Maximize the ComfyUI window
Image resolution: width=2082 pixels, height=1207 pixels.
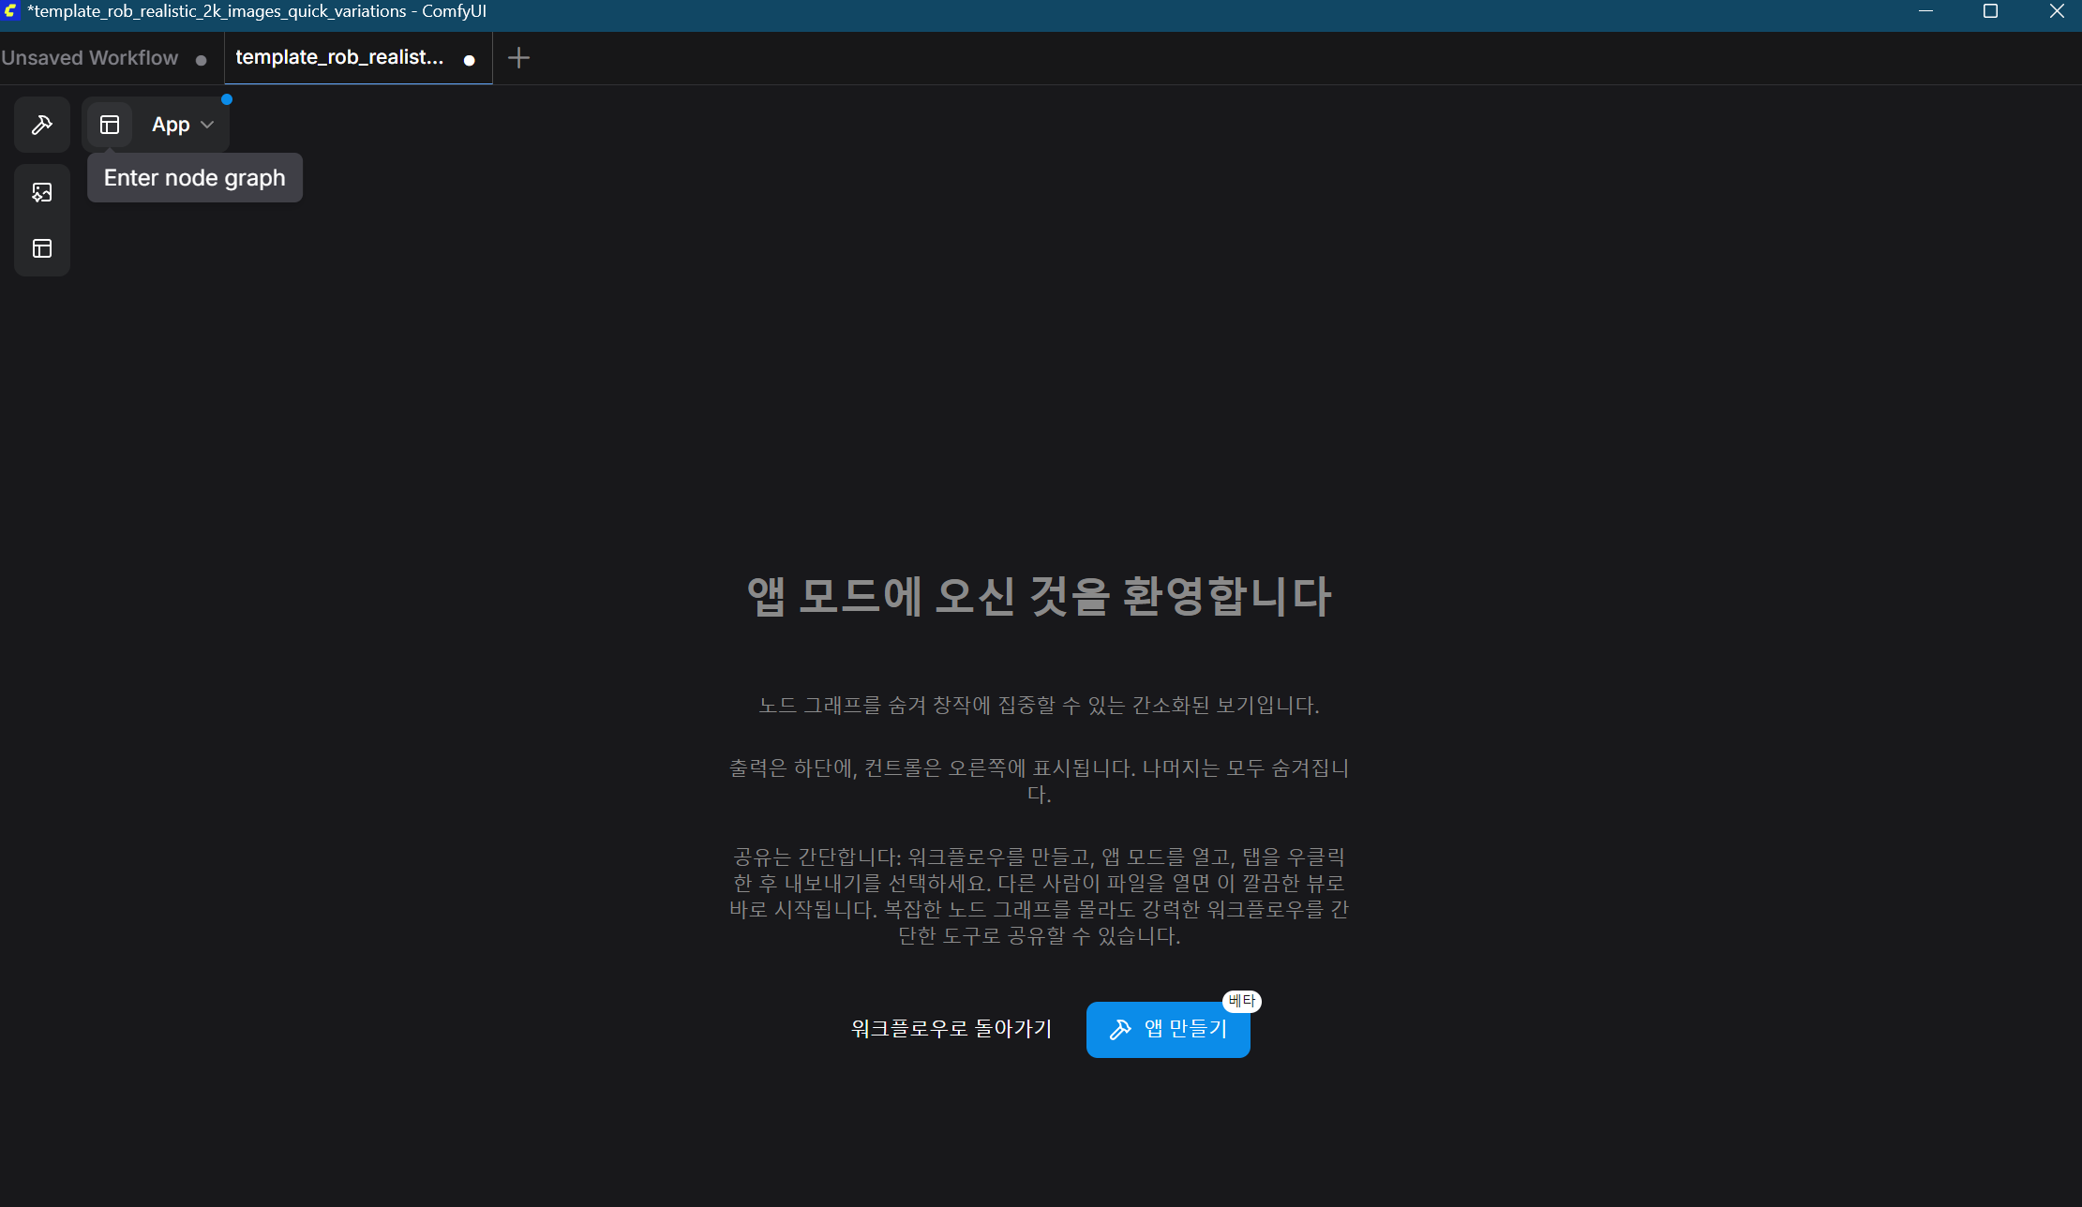tap(1990, 11)
